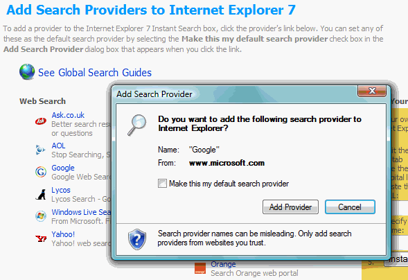Select the Google provider link
This screenshot has width=408, height=280.
click(x=63, y=168)
